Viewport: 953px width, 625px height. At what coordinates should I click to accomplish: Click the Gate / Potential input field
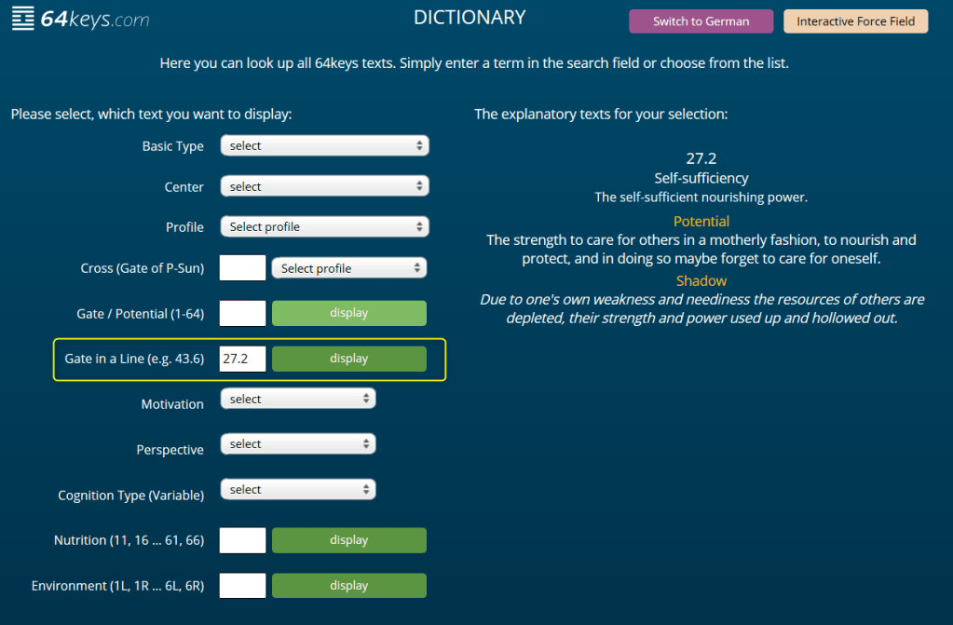242,313
